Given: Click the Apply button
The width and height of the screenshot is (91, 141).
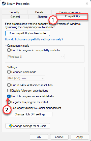Looking at the screenshot, I should click(x=80, y=137).
